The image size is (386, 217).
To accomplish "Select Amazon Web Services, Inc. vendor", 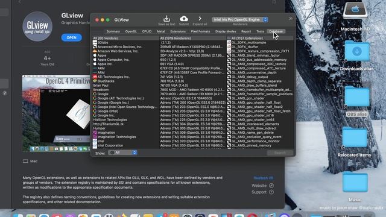I will pyautogui.click(x=125, y=51).
